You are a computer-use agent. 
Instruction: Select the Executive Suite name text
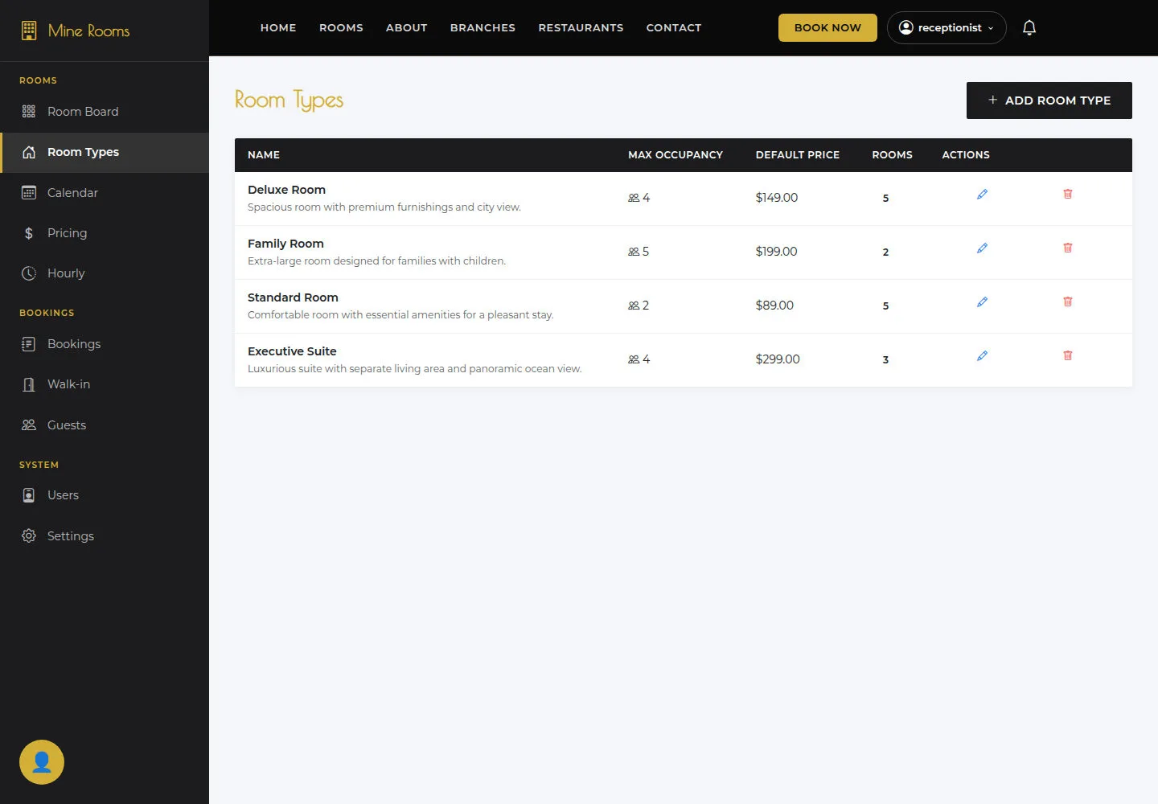click(x=292, y=351)
